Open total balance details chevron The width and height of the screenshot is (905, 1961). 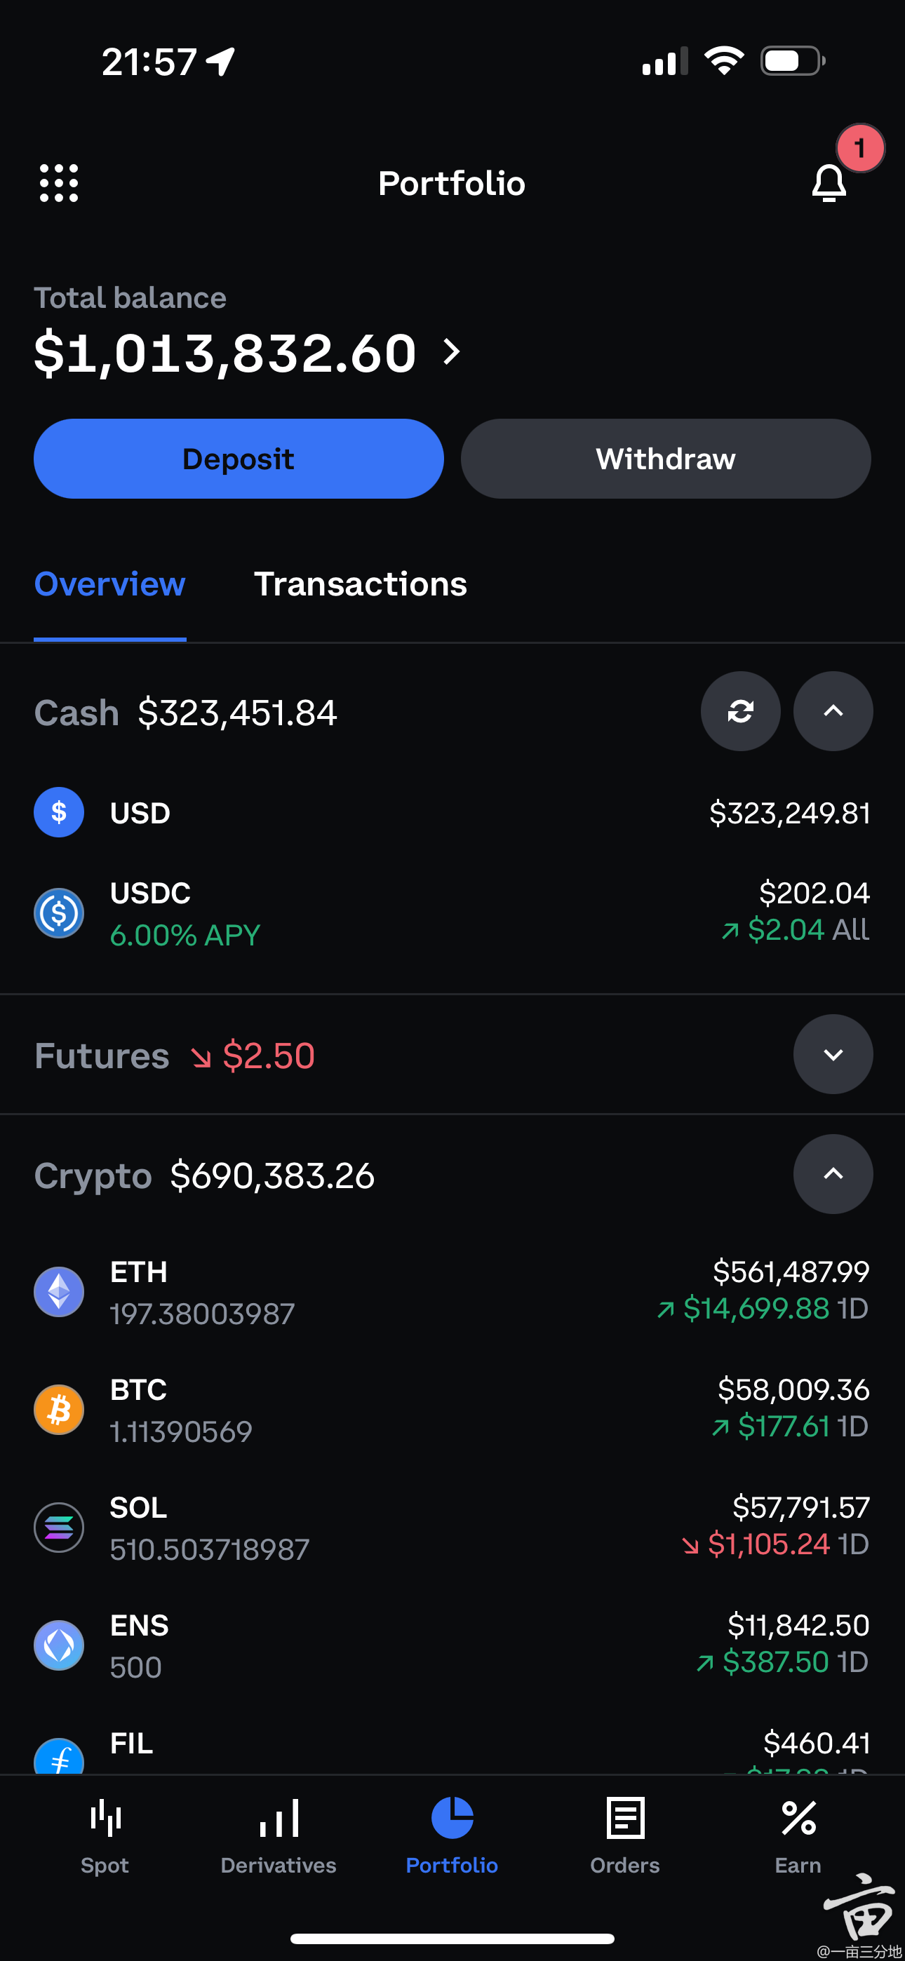tap(452, 351)
